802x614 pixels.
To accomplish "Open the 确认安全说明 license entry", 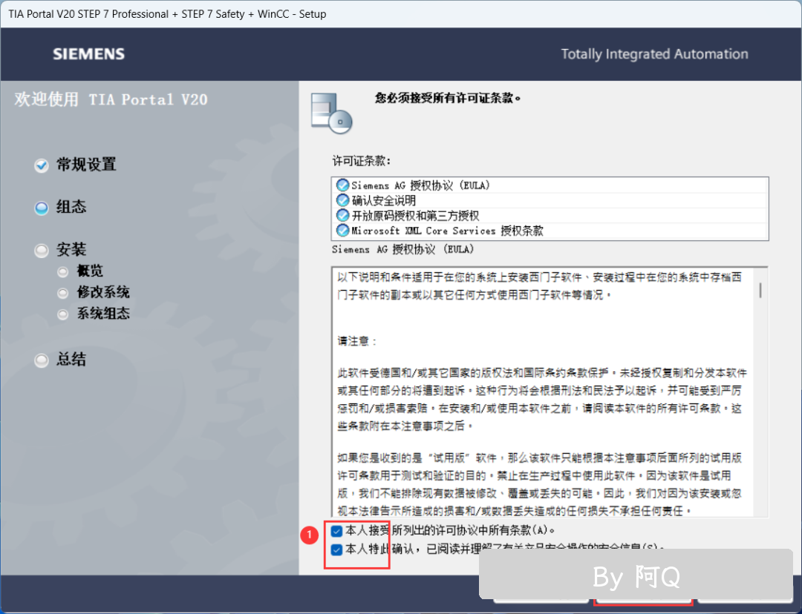I will (x=550, y=200).
